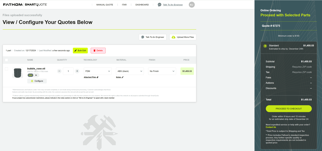Screen dimensions: 322x151
Task: Switch units to inches
Action: click(x=36, y=75)
